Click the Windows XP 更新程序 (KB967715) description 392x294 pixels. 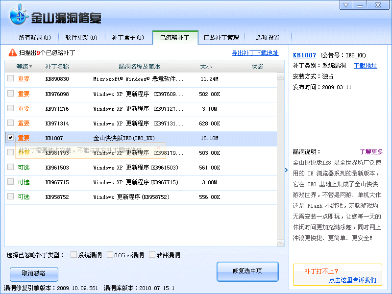click(x=136, y=182)
